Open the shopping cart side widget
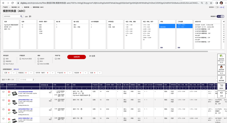Screen dimensions: 227x123 pos(221,87)
